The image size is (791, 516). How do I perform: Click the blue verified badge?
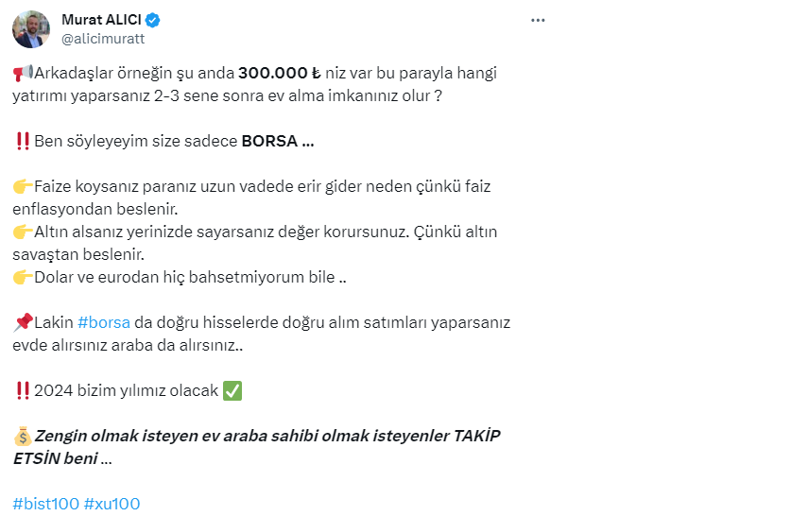click(153, 20)
